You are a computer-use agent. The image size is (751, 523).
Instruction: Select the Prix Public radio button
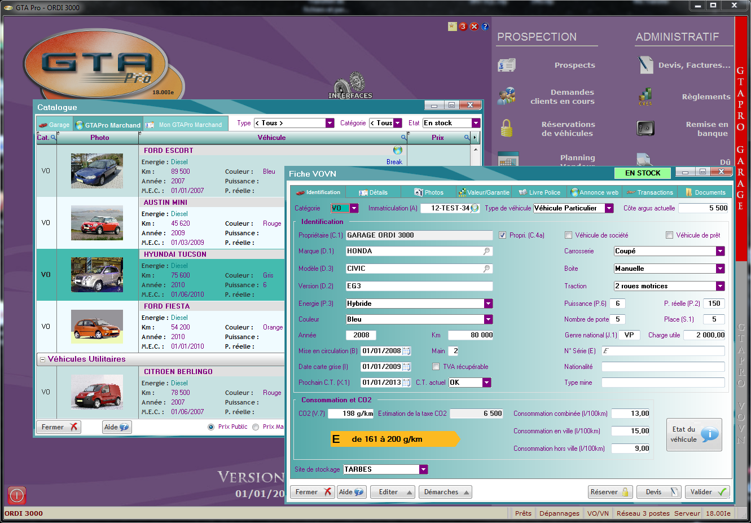211,427
